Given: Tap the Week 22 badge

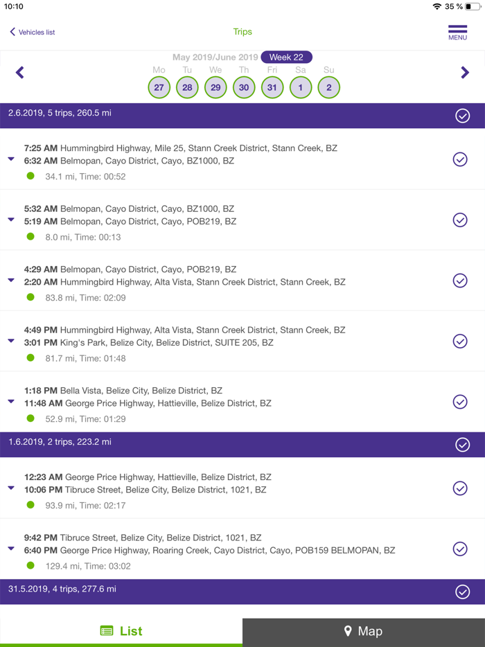Looking at the screenshot, I should pyautogui.click(x=286, y=57).
